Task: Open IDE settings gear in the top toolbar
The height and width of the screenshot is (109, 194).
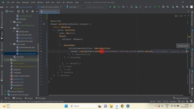Action: click(187, 7)
